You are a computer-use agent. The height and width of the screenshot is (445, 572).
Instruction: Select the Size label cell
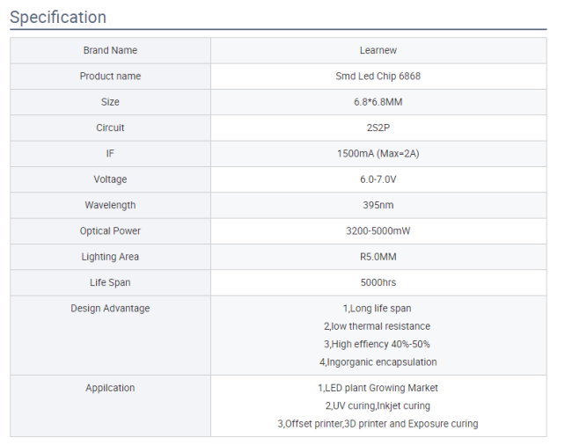pyautogui.click(x=110, y=102)
